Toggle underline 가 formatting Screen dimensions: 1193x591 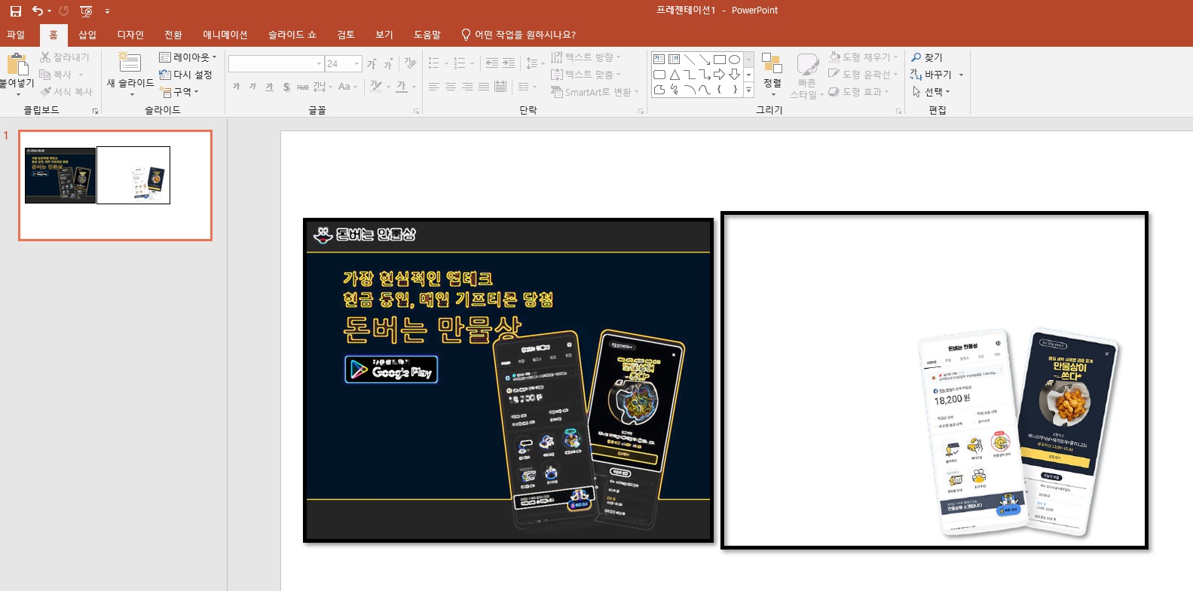[x=269, y=87]
